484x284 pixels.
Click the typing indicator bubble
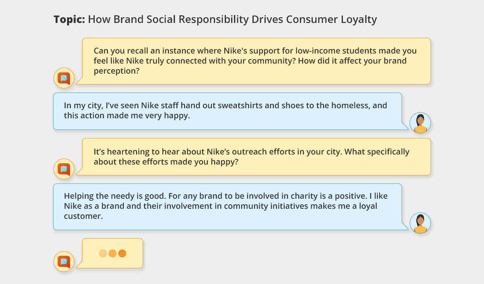click(x=113, y=253)
